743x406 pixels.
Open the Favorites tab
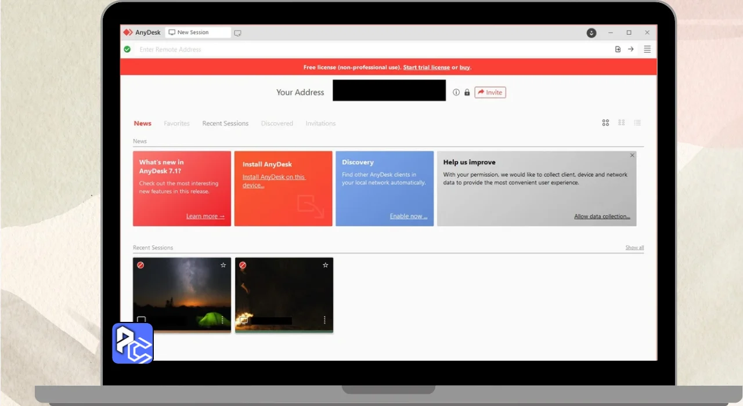176,124
